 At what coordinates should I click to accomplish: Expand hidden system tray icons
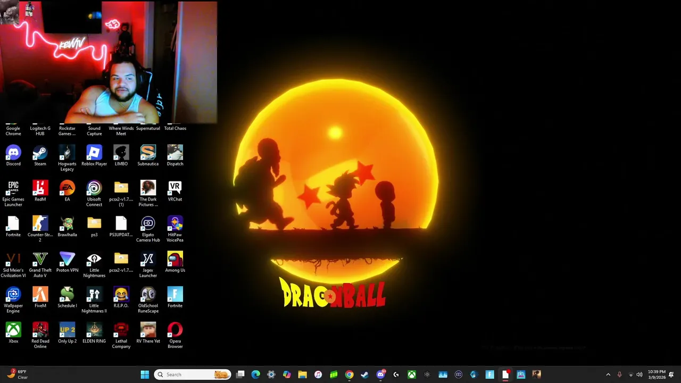tap(608, 374)
